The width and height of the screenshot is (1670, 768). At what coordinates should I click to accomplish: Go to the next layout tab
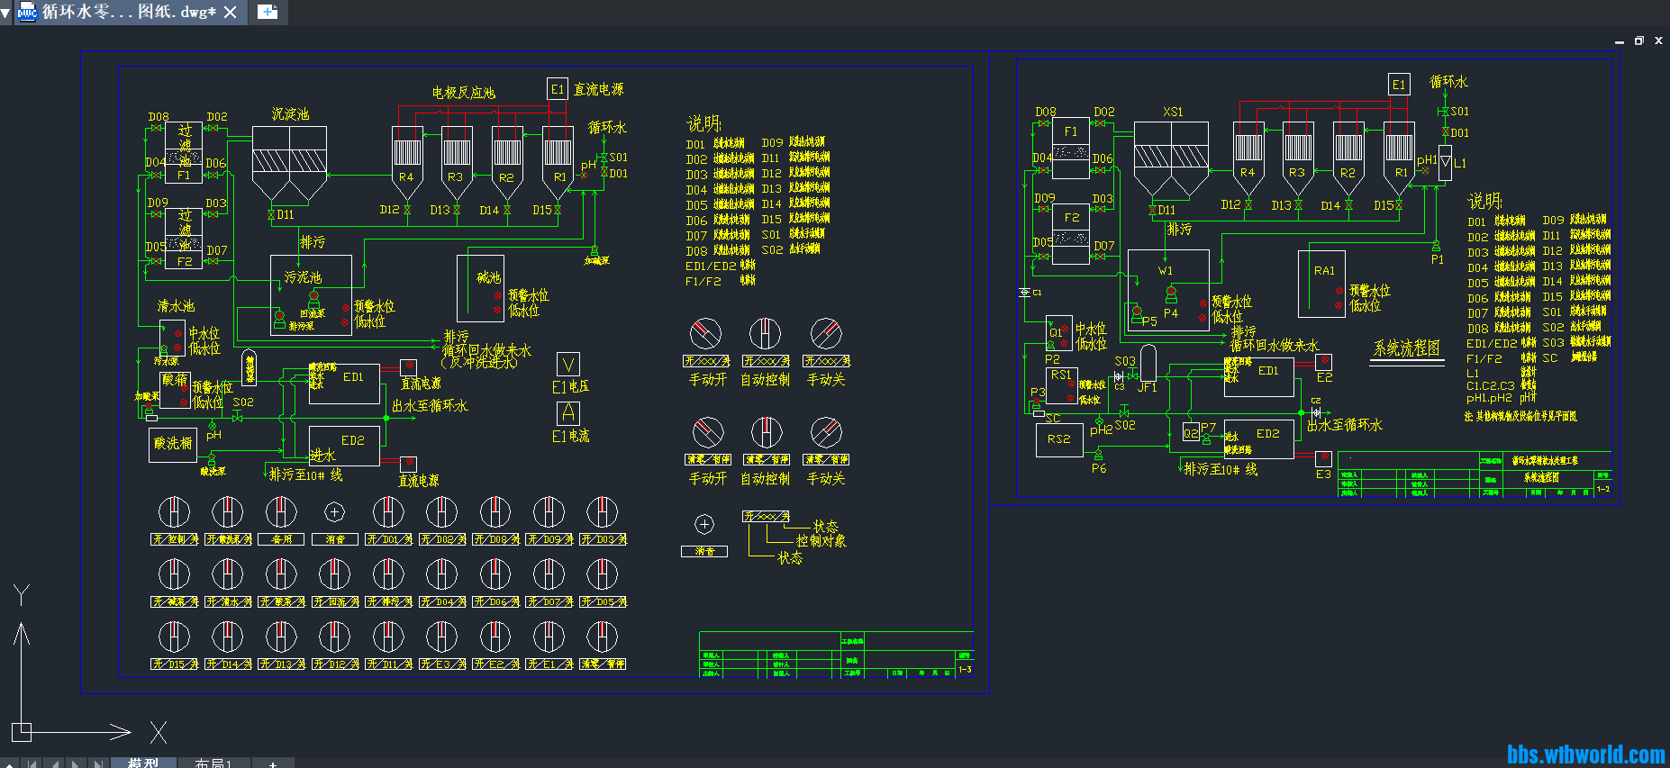tap(76, 763)
